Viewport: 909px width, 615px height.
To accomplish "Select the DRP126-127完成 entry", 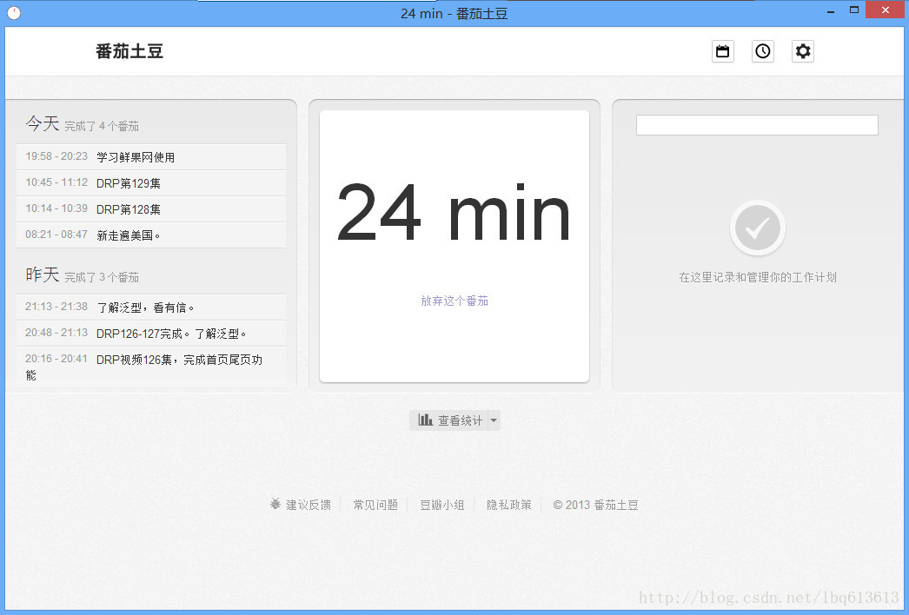I will coord(151,334).
